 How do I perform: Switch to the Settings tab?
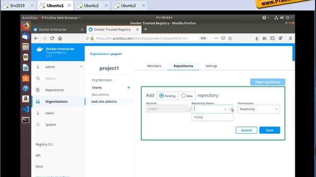coord(211,66)
